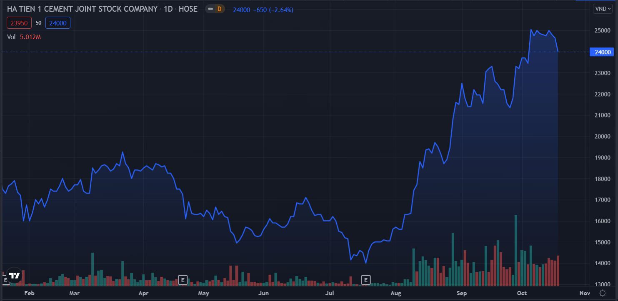The height and width of the screenshot is (301, 618).
Task: Click the highlighted 24000 current price label
Action: point(602,52)
